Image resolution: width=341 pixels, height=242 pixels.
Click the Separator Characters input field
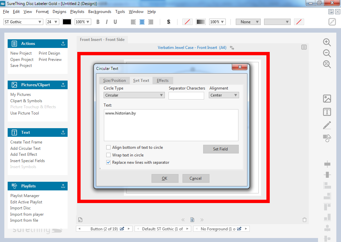(x=186, y=96)
